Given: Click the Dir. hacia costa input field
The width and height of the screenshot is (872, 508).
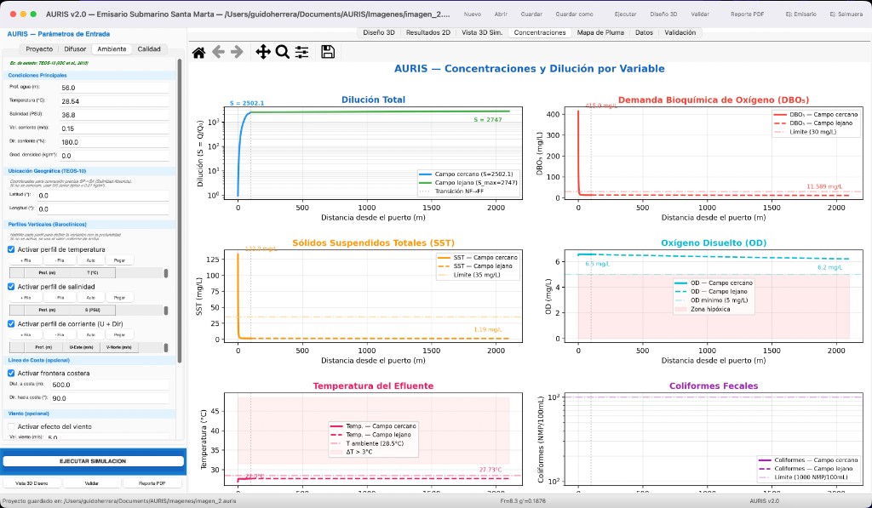Looking at the screenshot, I should tap(110, 398).
